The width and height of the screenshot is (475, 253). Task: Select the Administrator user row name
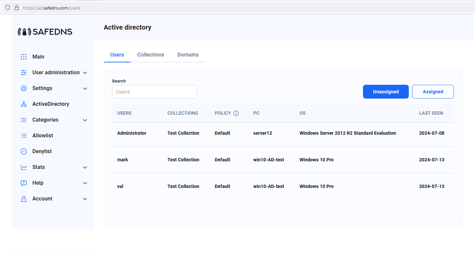point(132,133)
